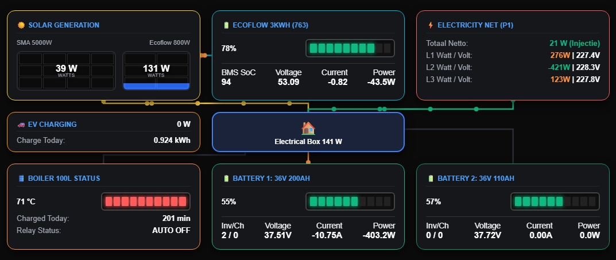
Task: Click the Battery 2 57% charge bar
Action: [555, 201]
